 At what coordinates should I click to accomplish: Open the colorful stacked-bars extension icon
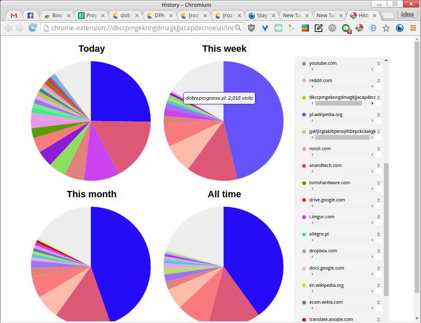click(x=305, y=28)
